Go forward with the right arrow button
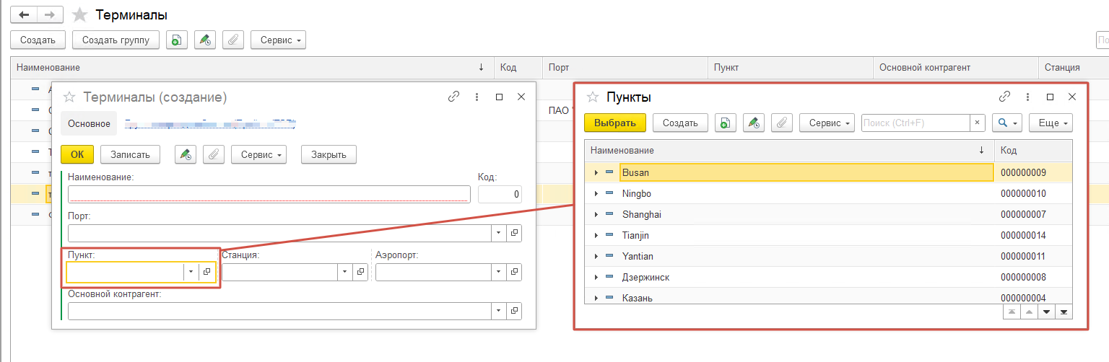Image resolution: width=1109 pixels, height=362 pixels. click(49, 14)
